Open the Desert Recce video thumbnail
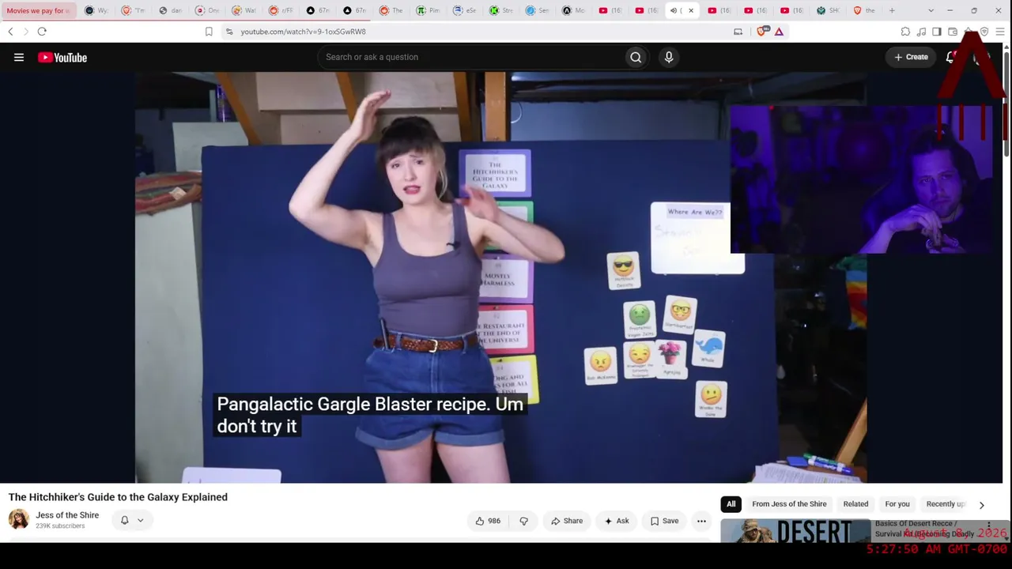Image resolution: width=1012 pixels, height=569 pixels. pos(795,531)
